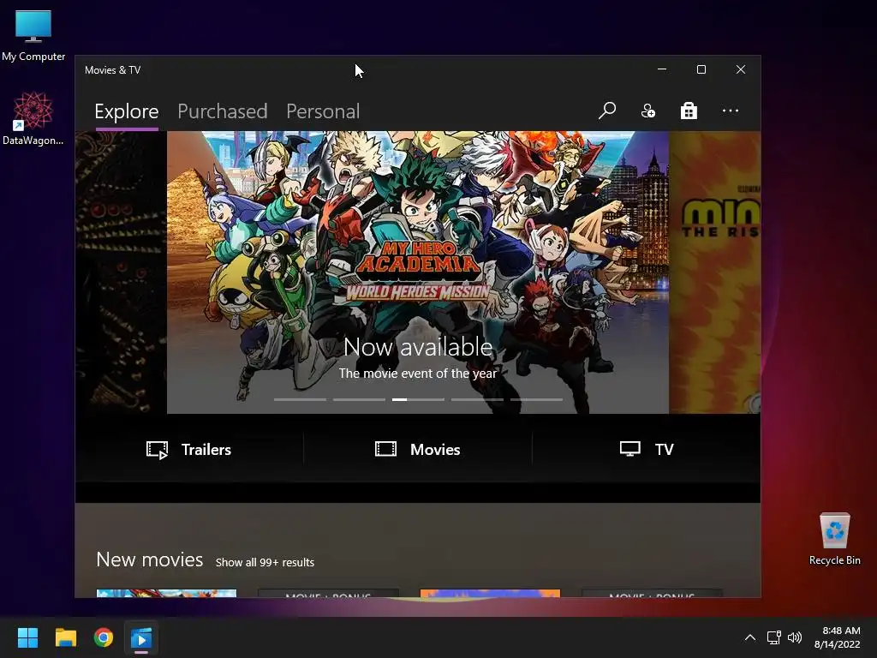
Task: Click the account sign-in person icon
Action: (x=648, y=111)
